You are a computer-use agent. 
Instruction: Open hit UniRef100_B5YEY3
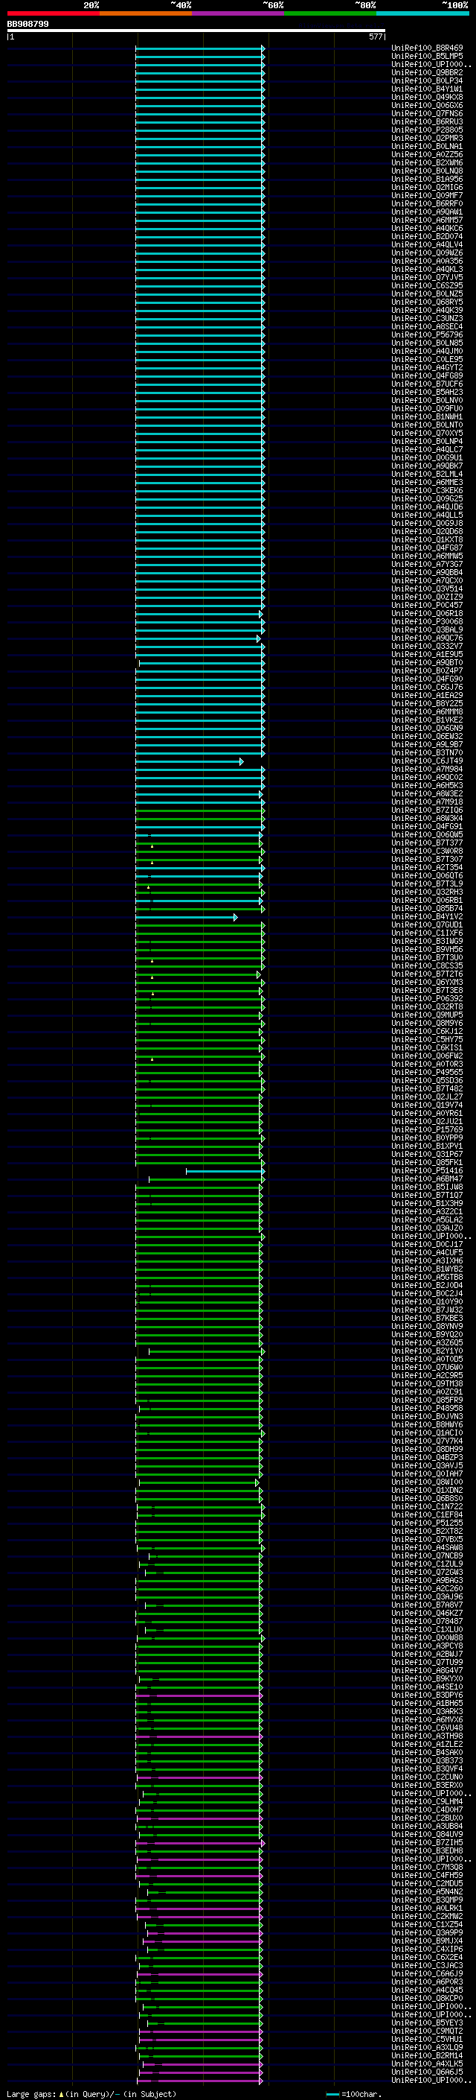click(427, 2023)
